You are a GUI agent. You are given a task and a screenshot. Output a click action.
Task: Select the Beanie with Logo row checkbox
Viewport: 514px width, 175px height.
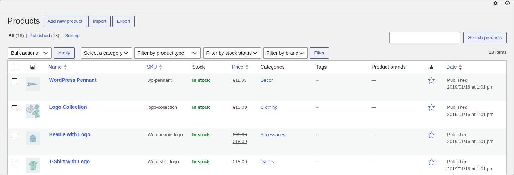coord(15,135)
